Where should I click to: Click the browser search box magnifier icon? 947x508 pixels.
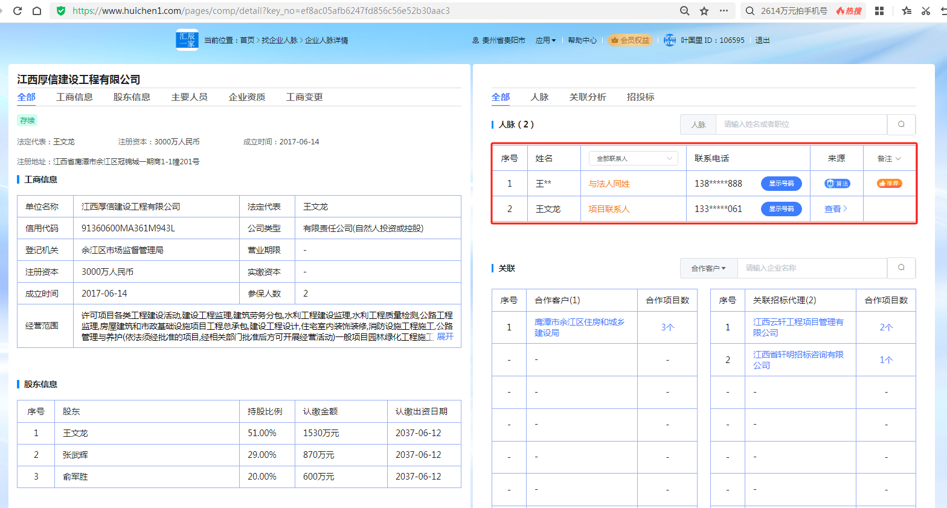click(x=750, y=11)
